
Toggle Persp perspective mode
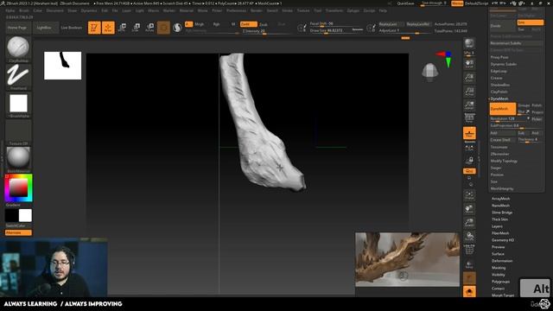(x=469, y=117)
